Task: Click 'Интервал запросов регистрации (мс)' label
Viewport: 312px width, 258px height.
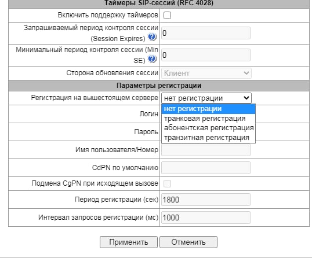Action: [x=98, y=218]
